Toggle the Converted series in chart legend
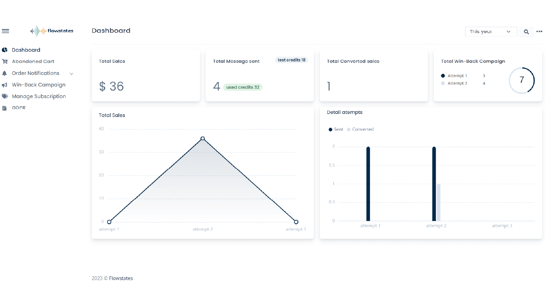 point(360,130)
